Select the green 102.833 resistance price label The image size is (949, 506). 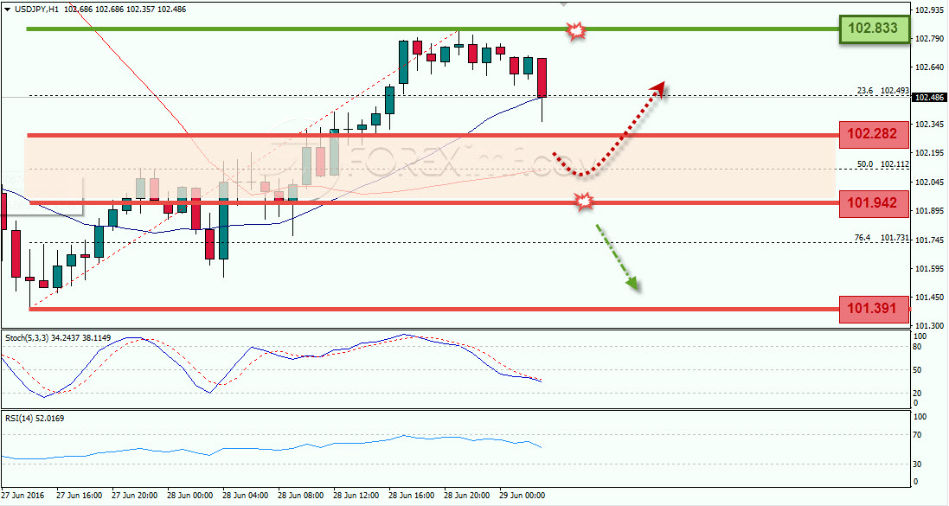click(x=875, y=29)
